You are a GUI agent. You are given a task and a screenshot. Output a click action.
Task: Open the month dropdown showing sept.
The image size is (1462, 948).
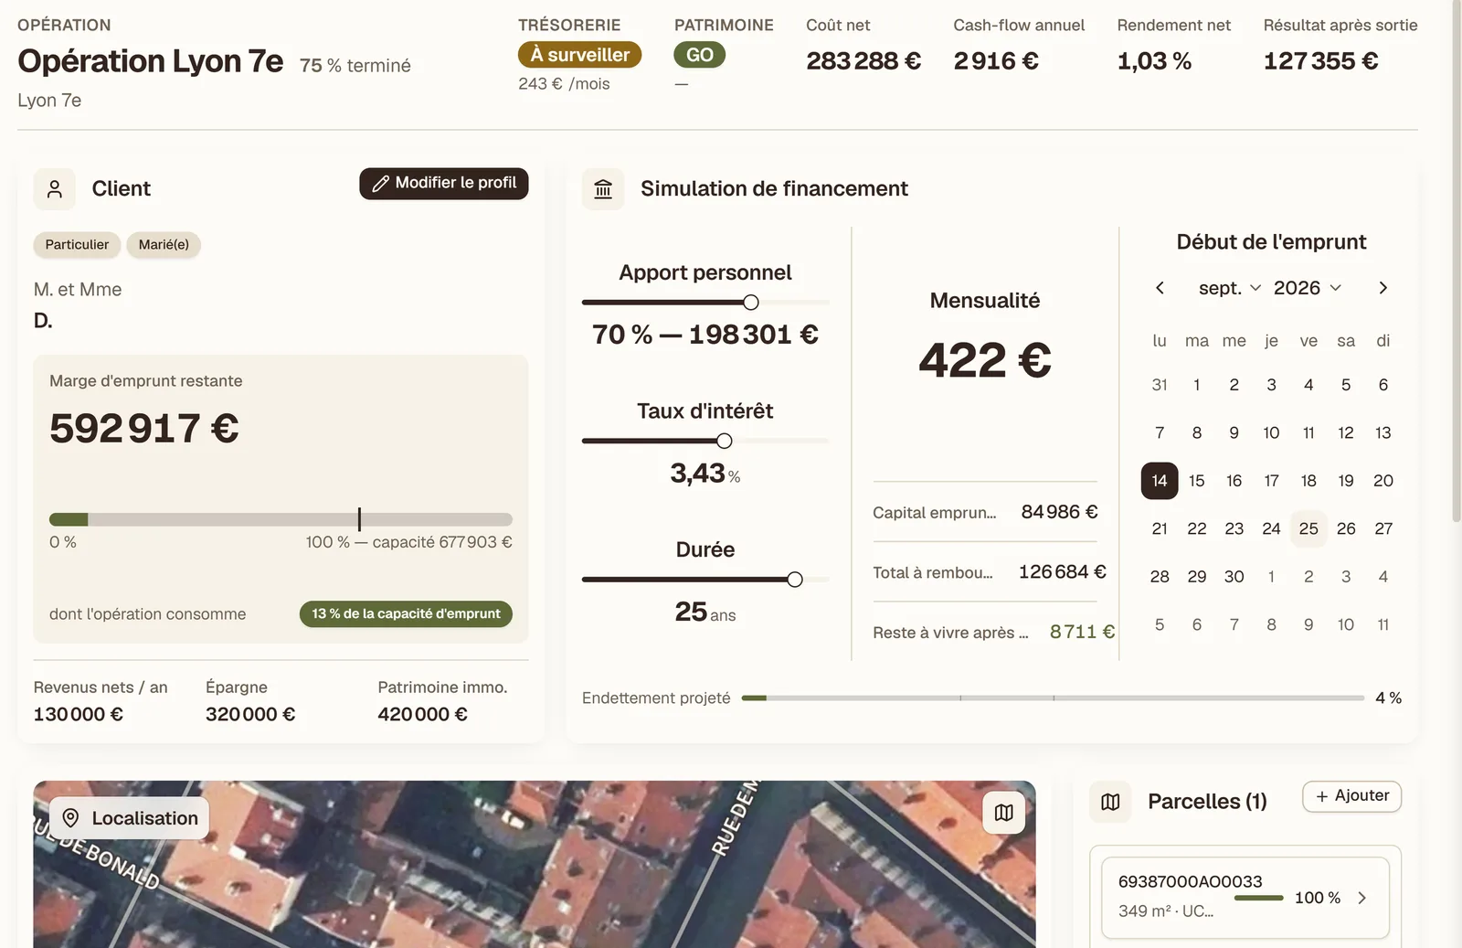click(x=1229, y=288)
